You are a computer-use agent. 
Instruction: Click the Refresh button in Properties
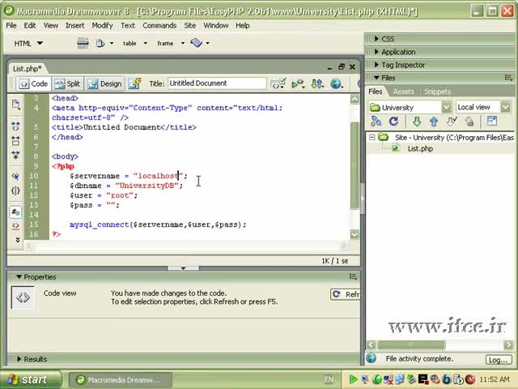pos(345,294)
